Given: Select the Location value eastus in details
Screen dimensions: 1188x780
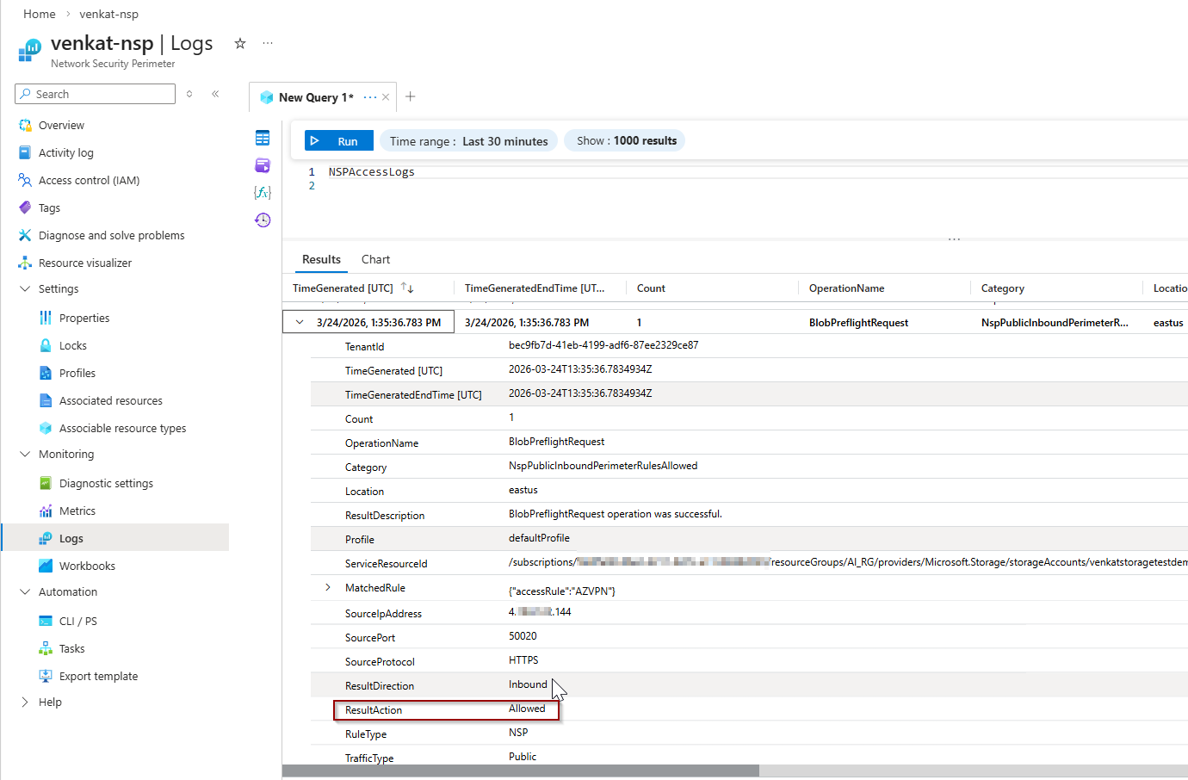Looking at the screenshot, I should point(523,490).
